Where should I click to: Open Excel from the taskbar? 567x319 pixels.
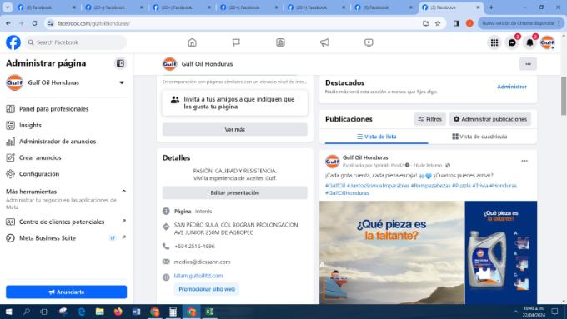(209, 312)
